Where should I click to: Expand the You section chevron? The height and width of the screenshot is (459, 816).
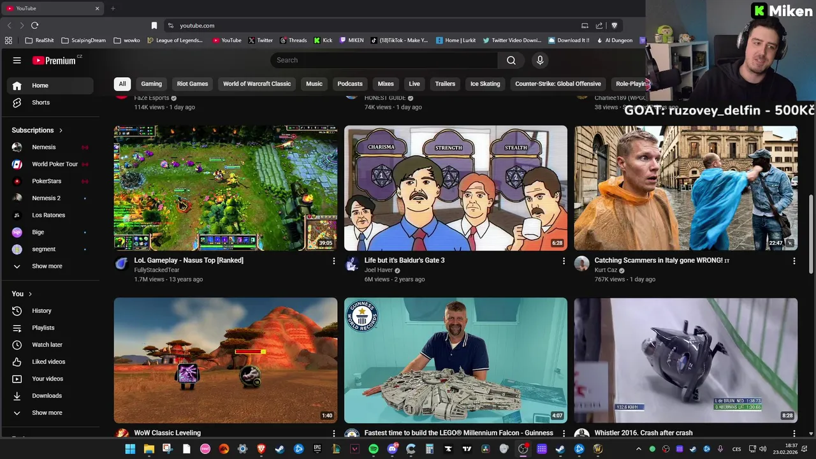point(30,294)
